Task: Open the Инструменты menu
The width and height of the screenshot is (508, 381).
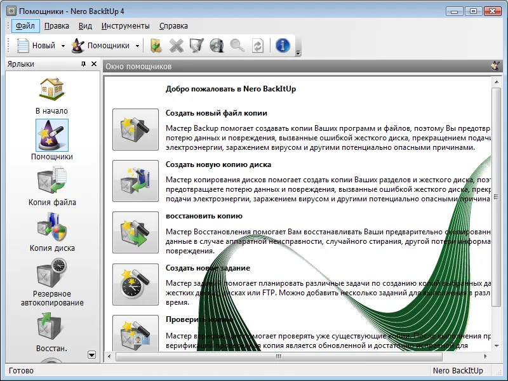Action: tap(125, 26)
